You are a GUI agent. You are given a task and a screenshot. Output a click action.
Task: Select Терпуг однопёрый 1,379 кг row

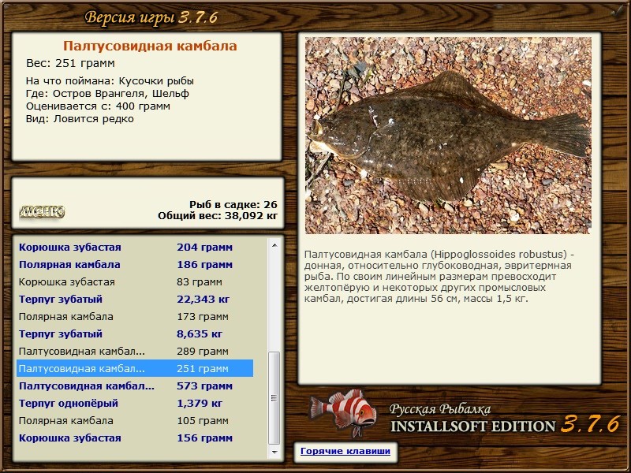[x=135, y=403]
